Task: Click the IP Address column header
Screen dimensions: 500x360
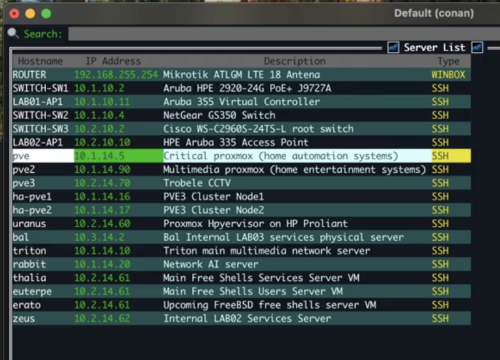Action: [x=113, y=61]
